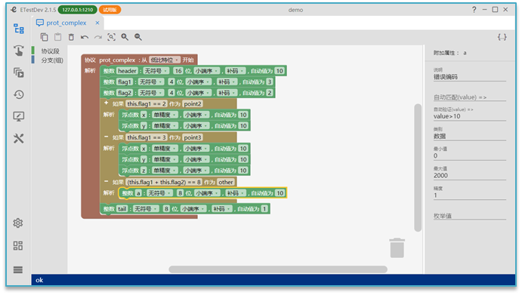The image size is (522, 295).
Task: Click the zoom out magnifier icon
Action: (x=138, y=37)
